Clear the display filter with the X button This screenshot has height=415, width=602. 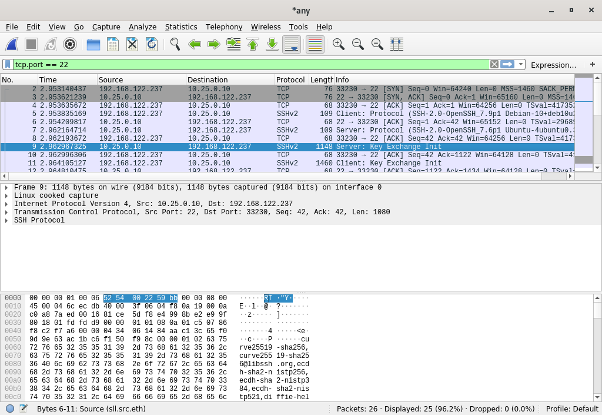pos(494,64)
